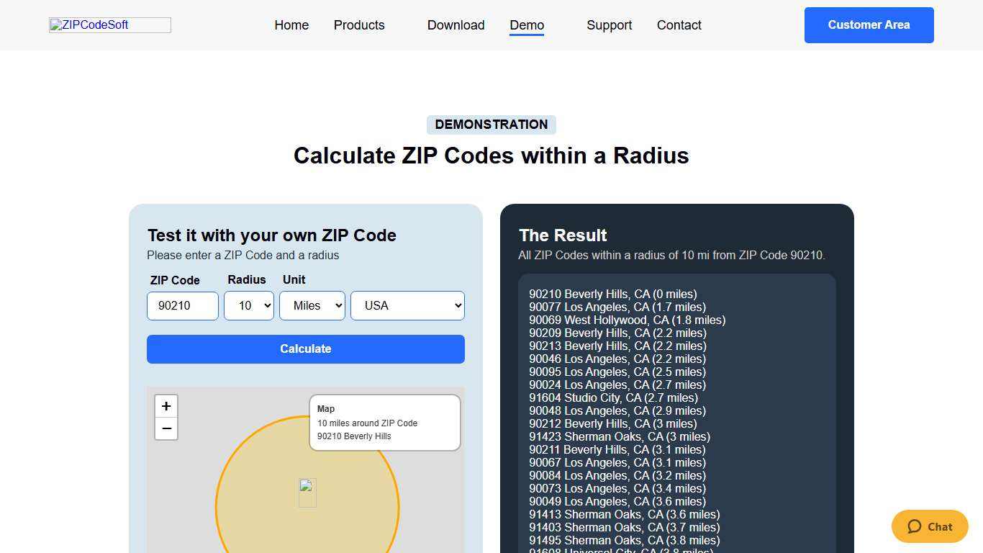Open the Unit selector showing Miles
This screenshot has height=553, width=983.
click(312, 305)
